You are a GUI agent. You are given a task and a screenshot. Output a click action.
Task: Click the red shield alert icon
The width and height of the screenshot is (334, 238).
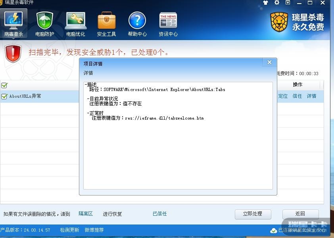(13, 53)
